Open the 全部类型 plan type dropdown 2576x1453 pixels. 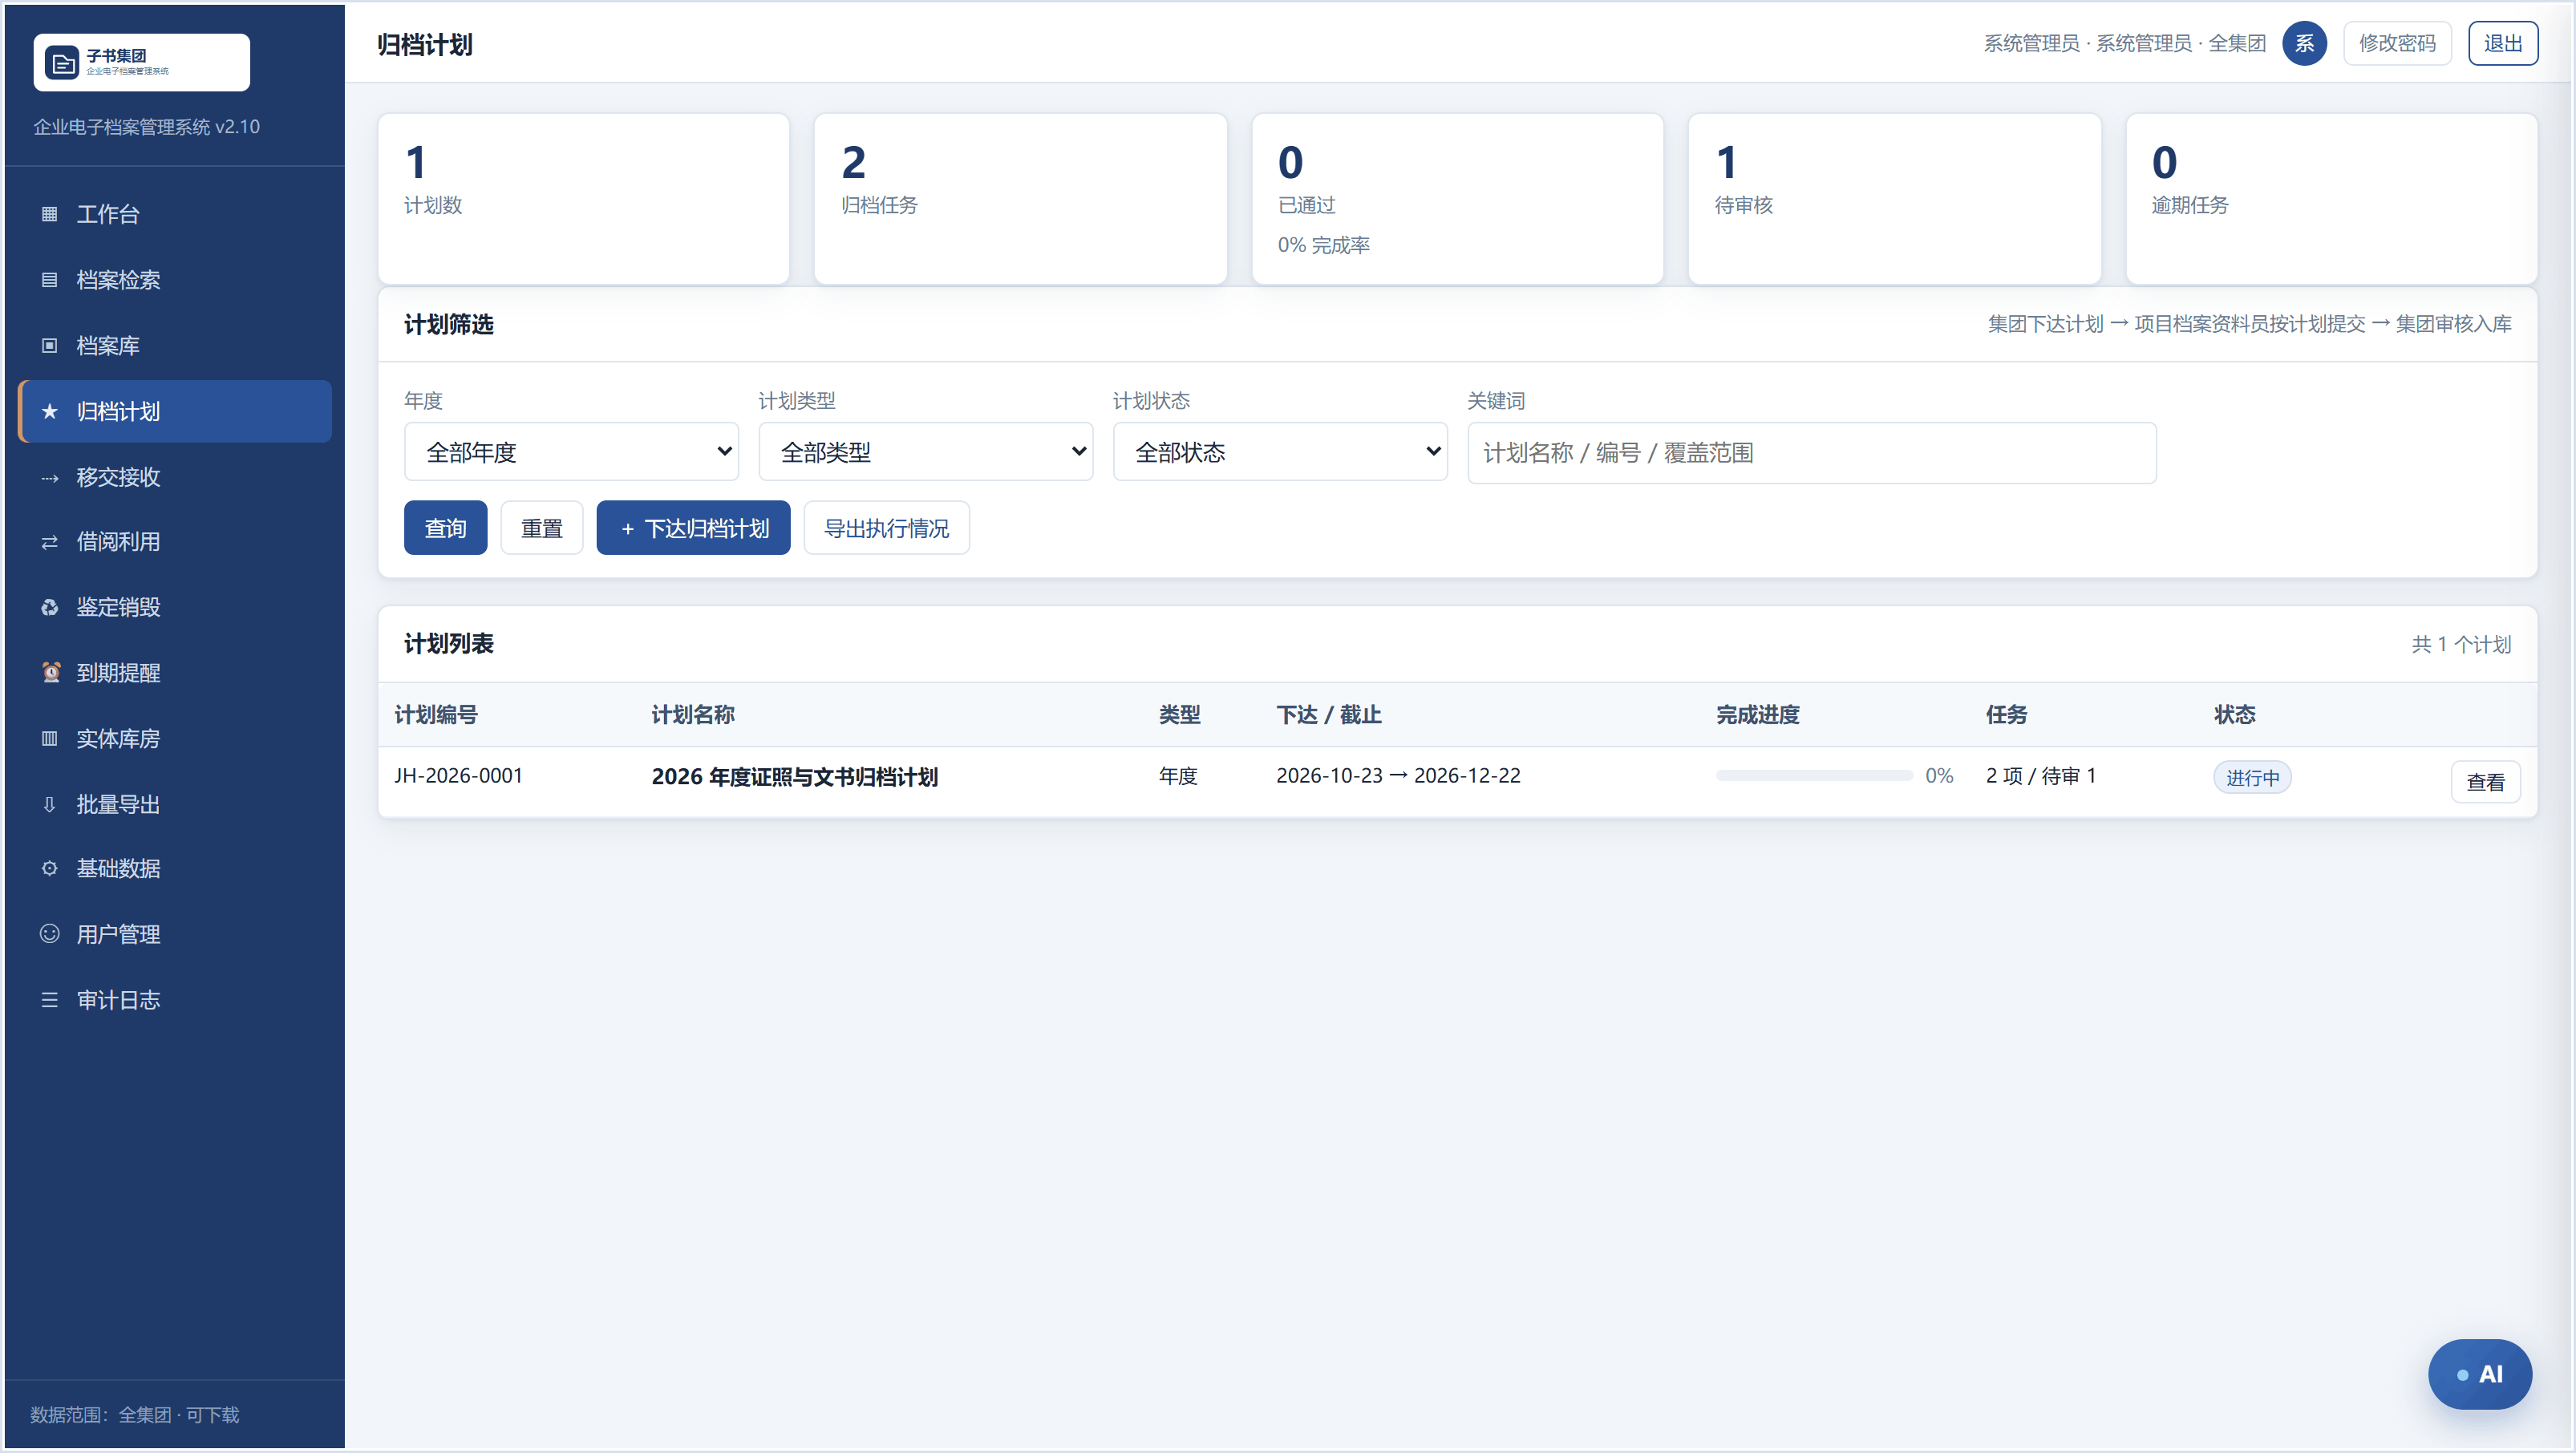[x=925, y=452]
